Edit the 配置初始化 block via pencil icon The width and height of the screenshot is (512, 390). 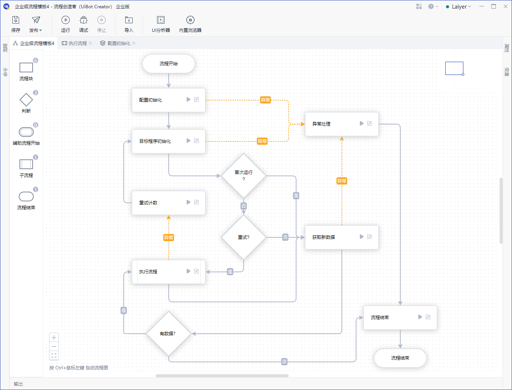pyautogui.click(x=196, y=99)
